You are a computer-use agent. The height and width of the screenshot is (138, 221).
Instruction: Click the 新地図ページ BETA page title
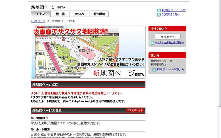click(x=48, y=7)
